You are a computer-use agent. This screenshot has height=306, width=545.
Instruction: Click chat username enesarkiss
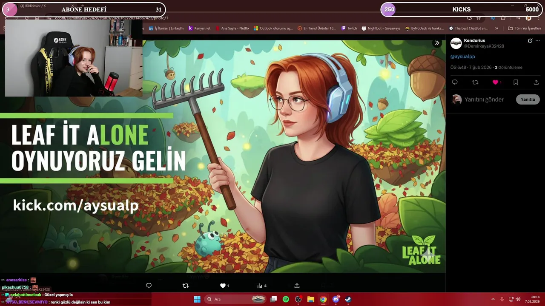[17, 280]
